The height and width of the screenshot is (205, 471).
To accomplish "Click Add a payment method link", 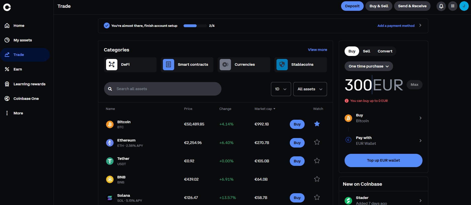I will 396,26.
